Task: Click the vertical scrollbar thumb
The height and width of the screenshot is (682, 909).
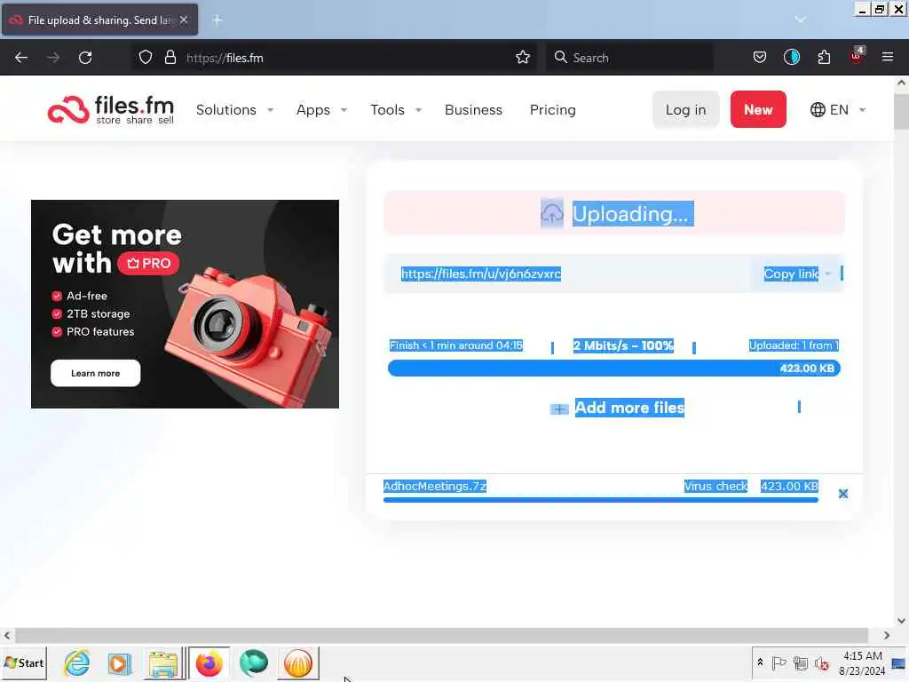Action: 902,113
